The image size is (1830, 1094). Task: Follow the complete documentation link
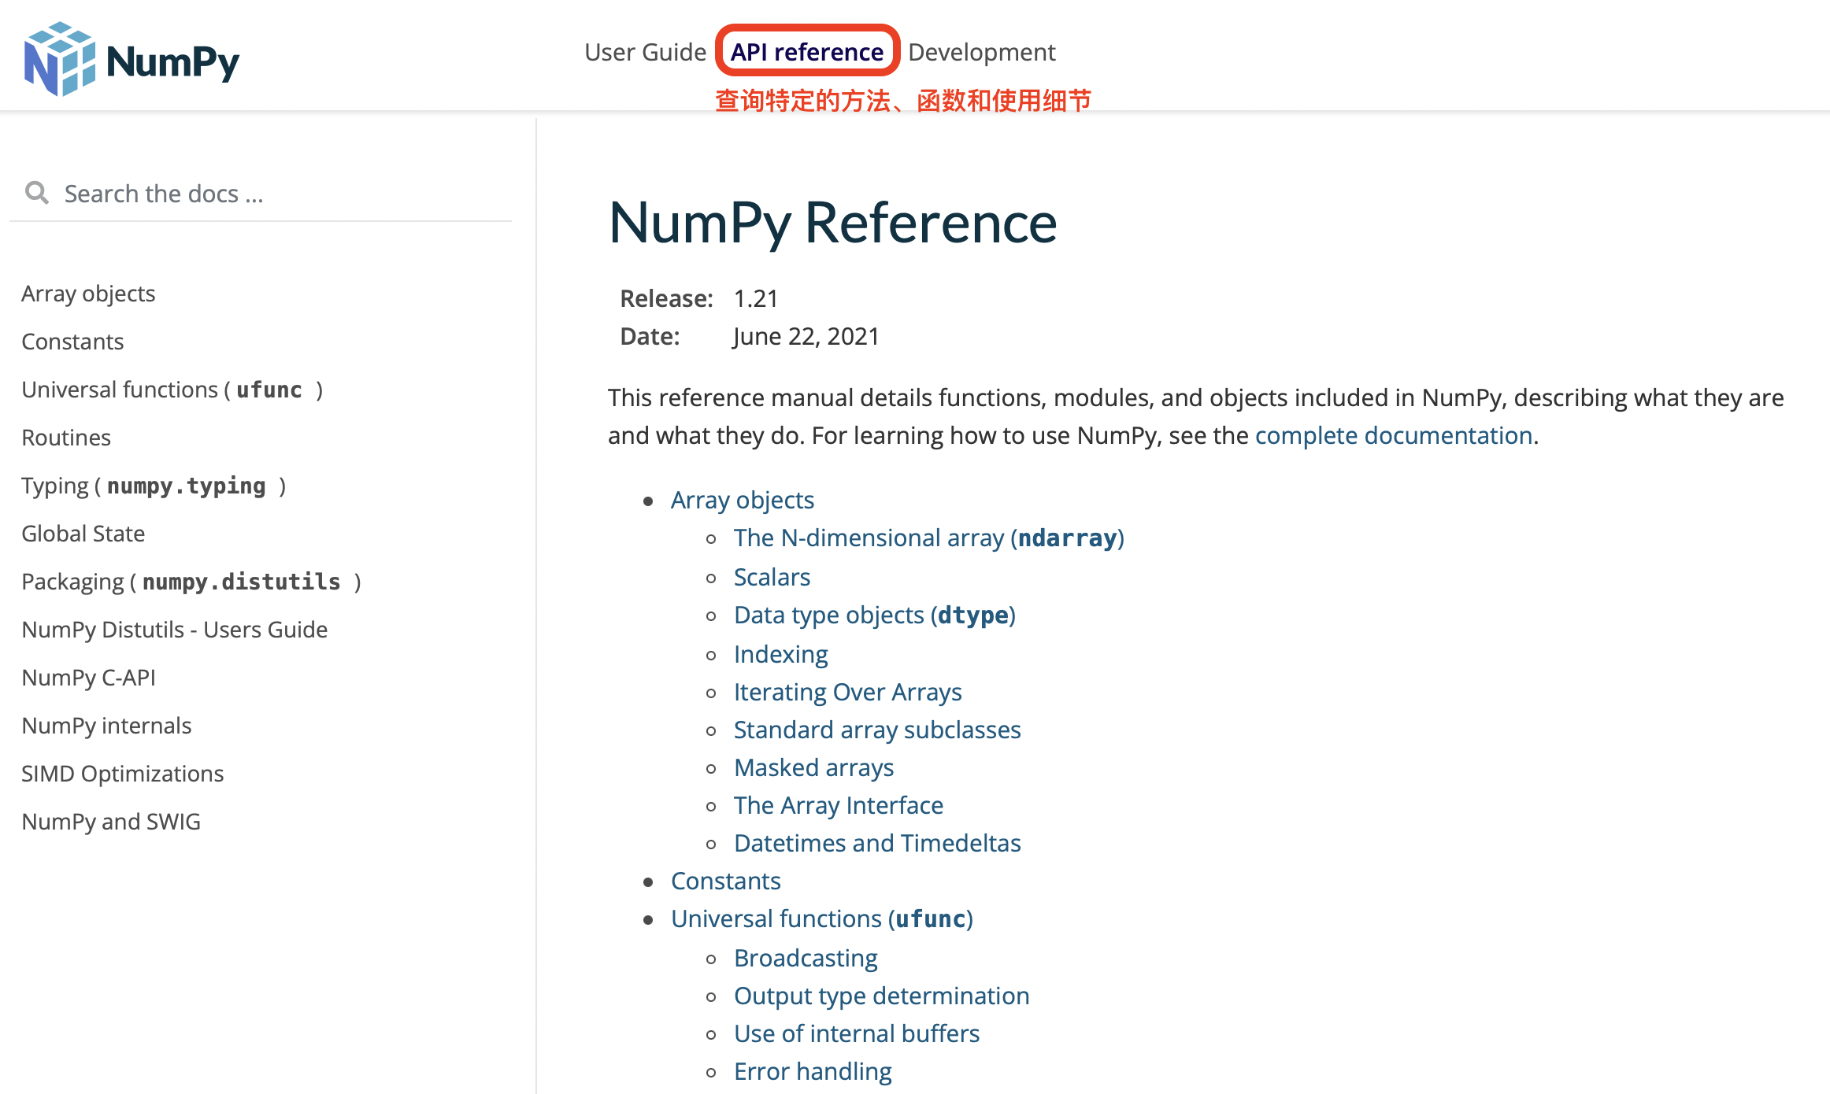click(x=1393, y=435)
